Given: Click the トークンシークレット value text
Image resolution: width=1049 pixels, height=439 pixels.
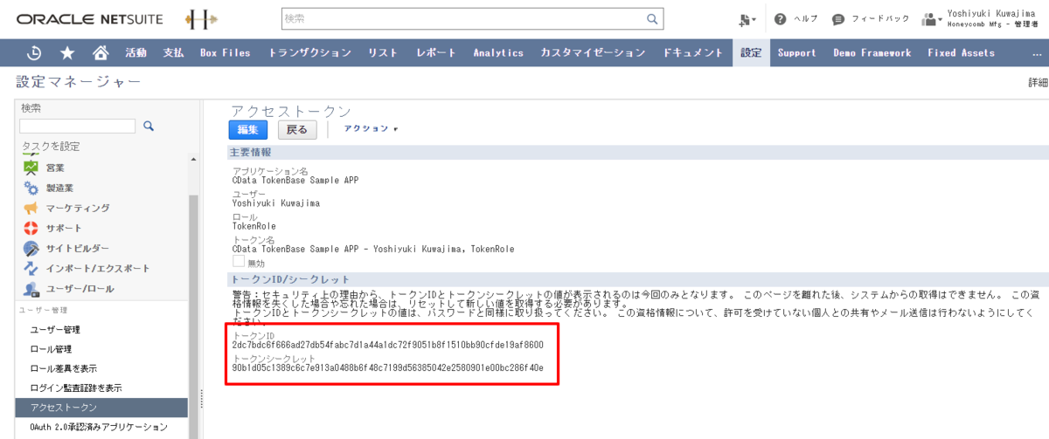Looking at the screenshot, I should [x=388, y=368].
